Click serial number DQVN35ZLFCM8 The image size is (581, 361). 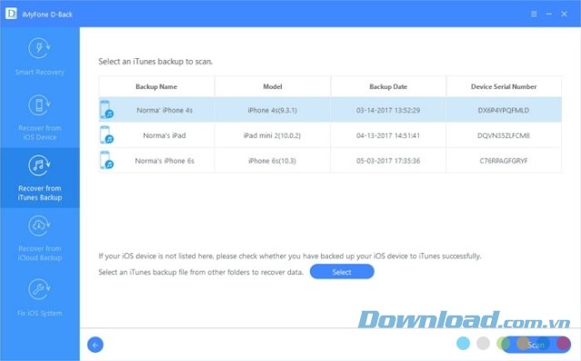504,135
